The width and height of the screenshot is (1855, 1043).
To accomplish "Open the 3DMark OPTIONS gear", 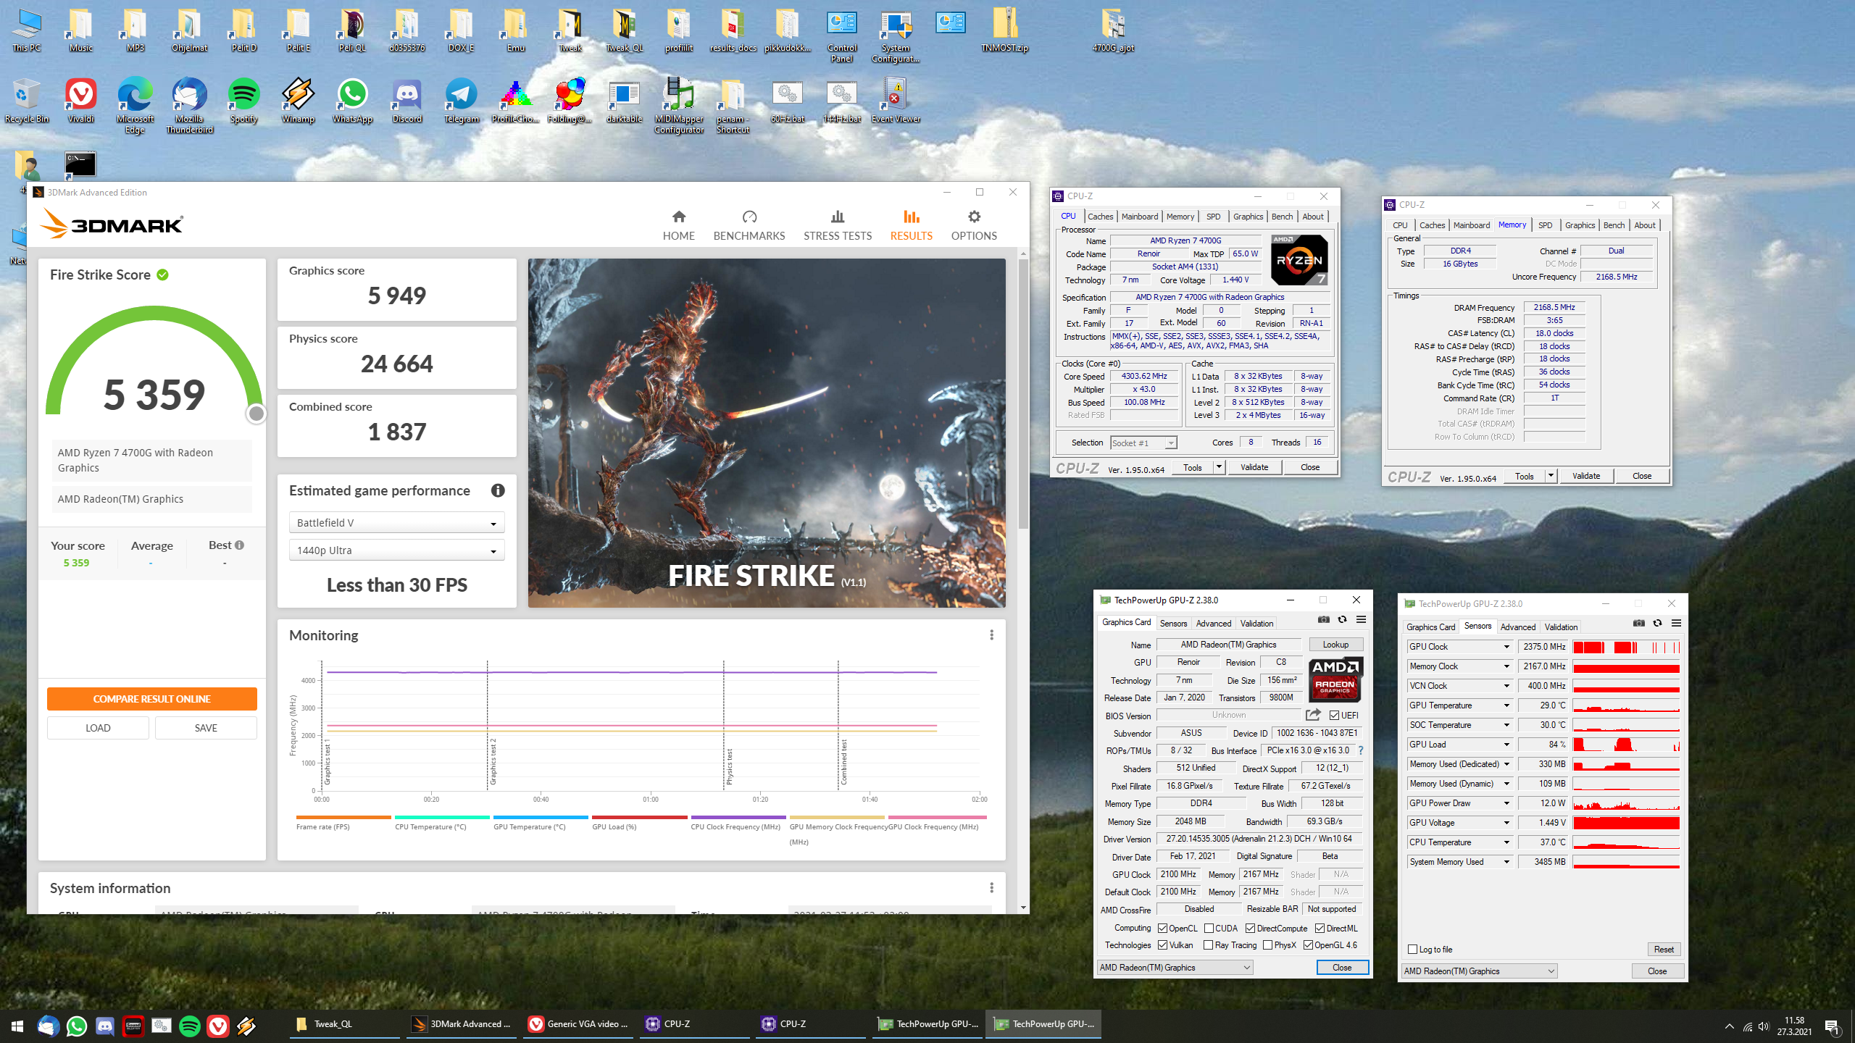I will coord(974,225).
